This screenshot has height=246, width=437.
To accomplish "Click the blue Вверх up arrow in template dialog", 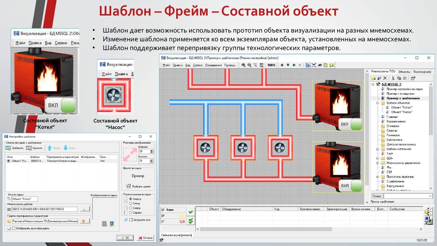I will tap(50, 148).
